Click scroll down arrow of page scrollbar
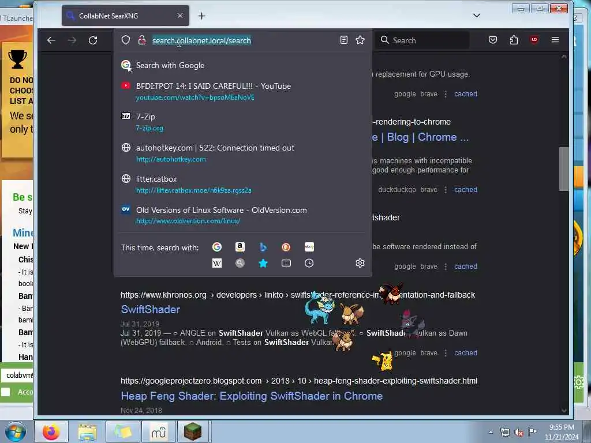Viewport: 591px width, 443px height. (x=564, y=410)
